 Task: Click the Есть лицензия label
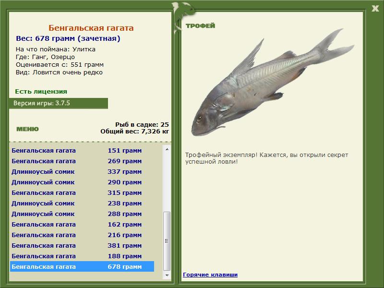click(x=41, y=91)
